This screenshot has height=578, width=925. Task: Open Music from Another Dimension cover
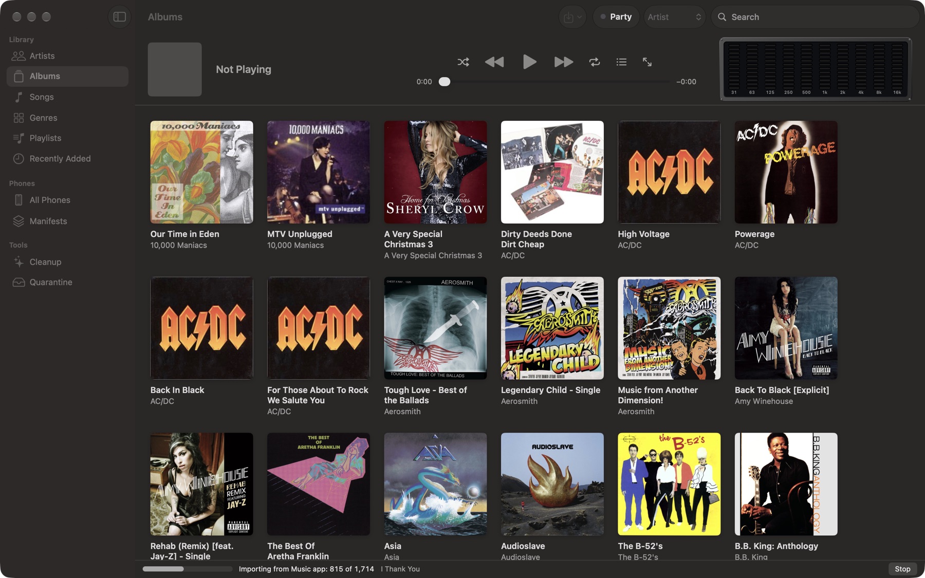[x=669, y=328]
